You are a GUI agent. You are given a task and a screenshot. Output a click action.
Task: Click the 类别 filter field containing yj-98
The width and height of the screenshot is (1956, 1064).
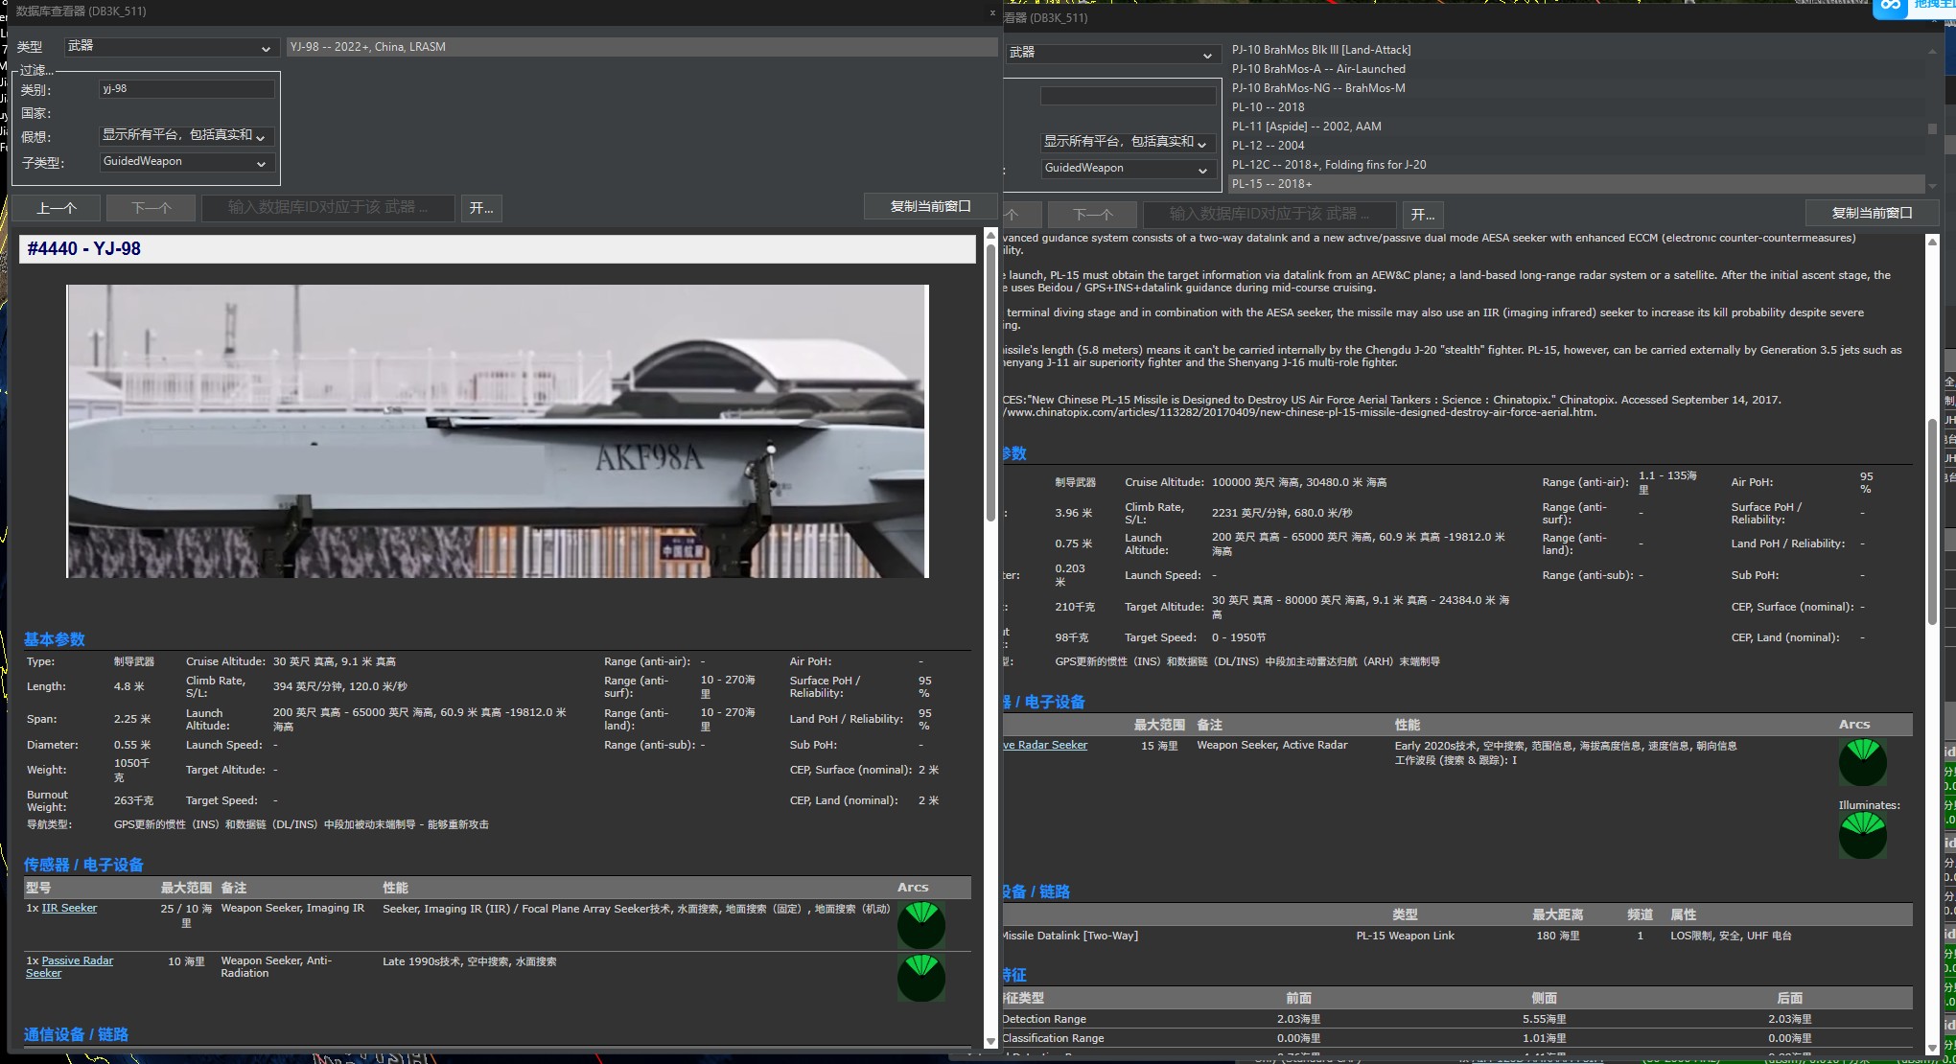tap(186, 89)
